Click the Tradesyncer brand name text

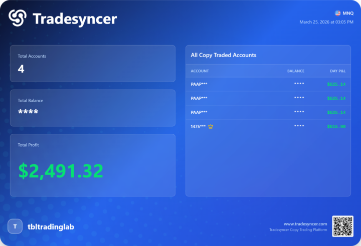75,19
